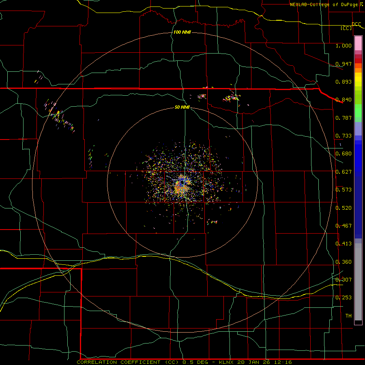
Task: Click the 0.5 DEG elevation text in the caption
Action: (x=196, y=362)
